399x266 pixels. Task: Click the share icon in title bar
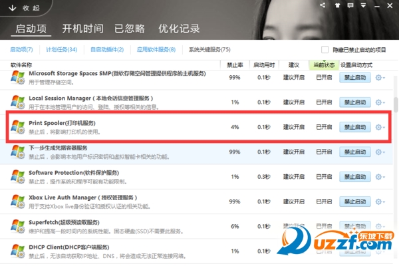(x=323, y=5)
